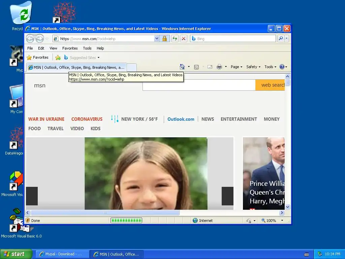Viewport: 345px width, 259px height.
Task: Click the browser Back arrow button
Action: tap(30, 38)
